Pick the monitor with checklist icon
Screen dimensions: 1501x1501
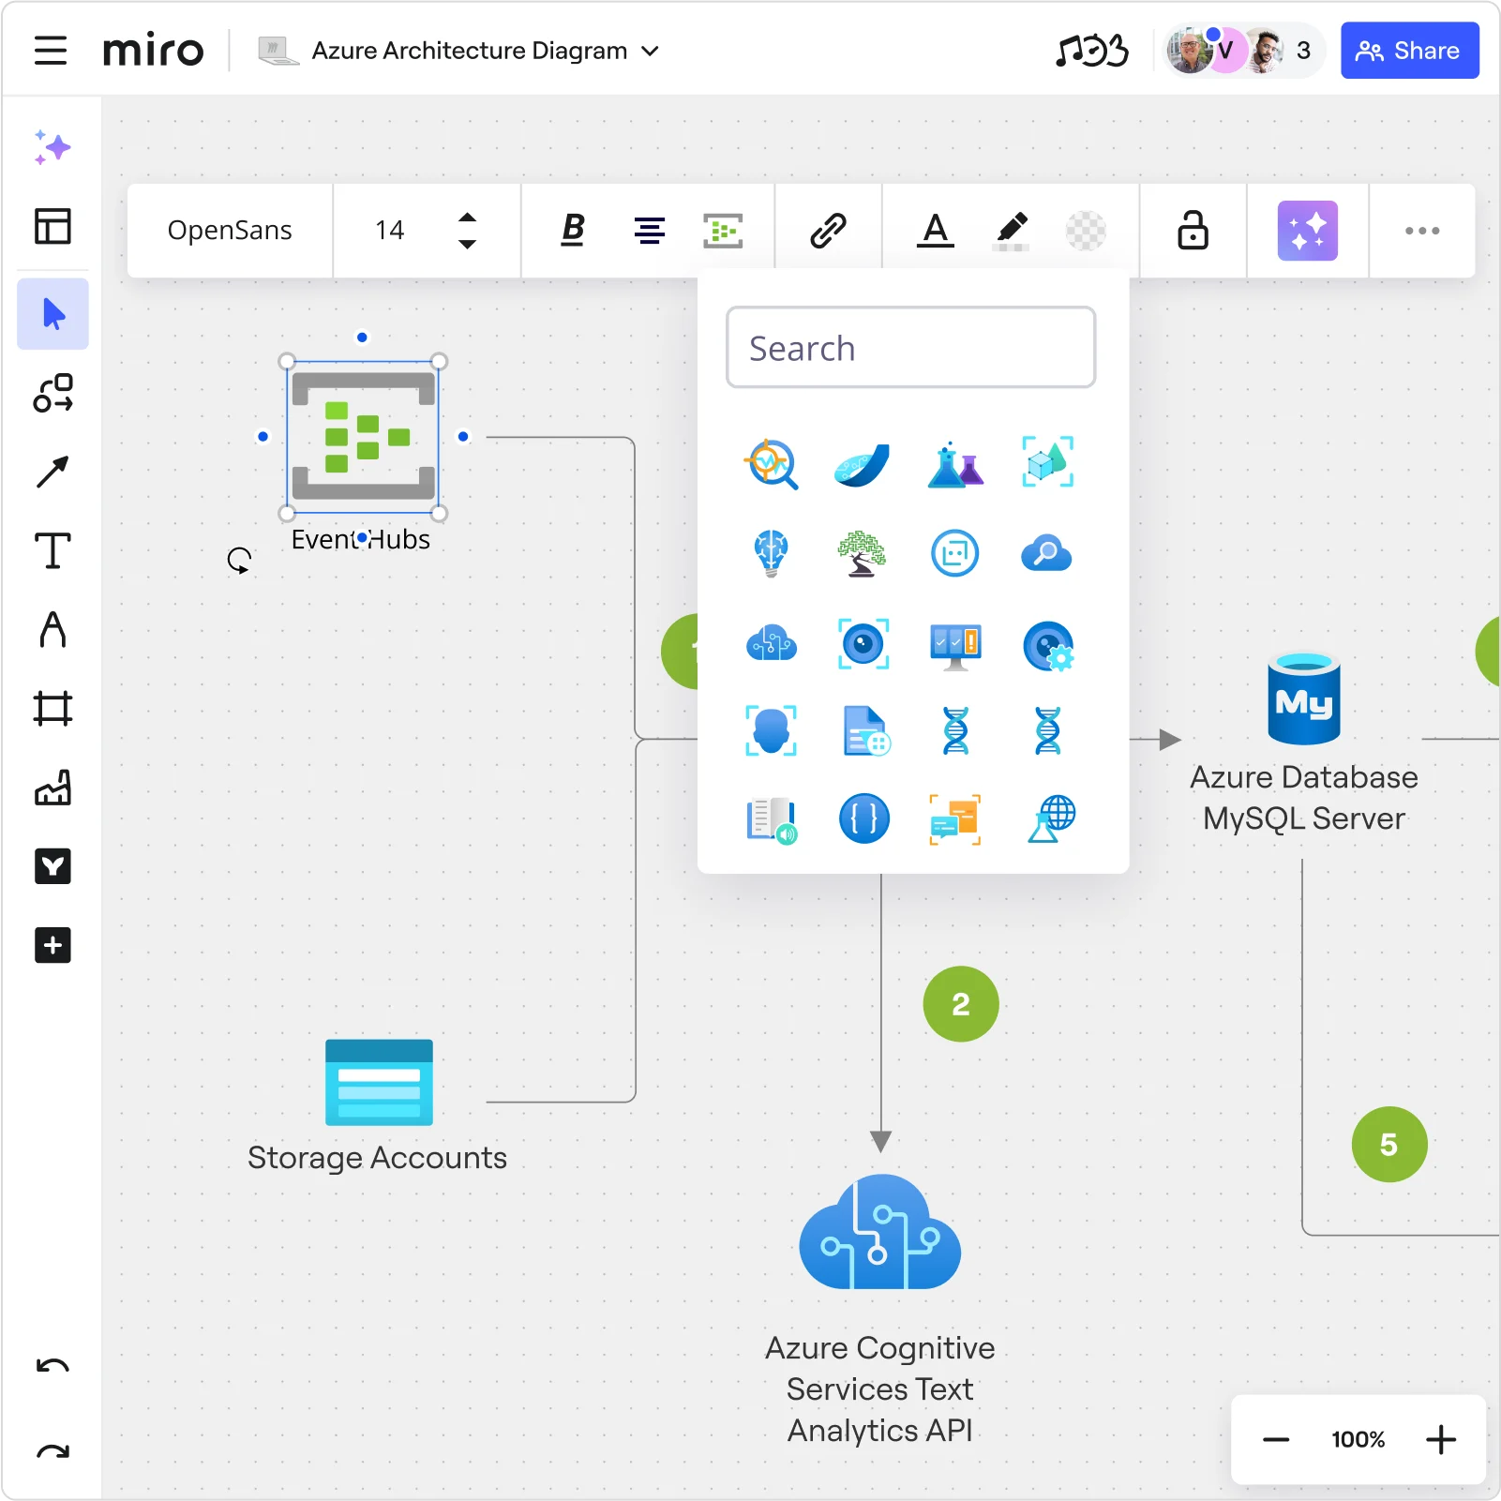click(x=955, y=646)
